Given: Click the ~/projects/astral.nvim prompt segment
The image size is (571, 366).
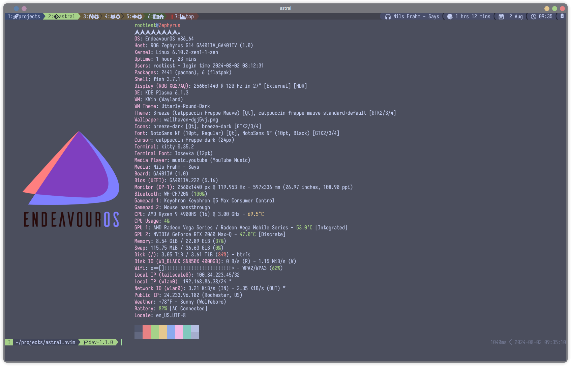Looking at the screenshot, I should pos(46,342).
